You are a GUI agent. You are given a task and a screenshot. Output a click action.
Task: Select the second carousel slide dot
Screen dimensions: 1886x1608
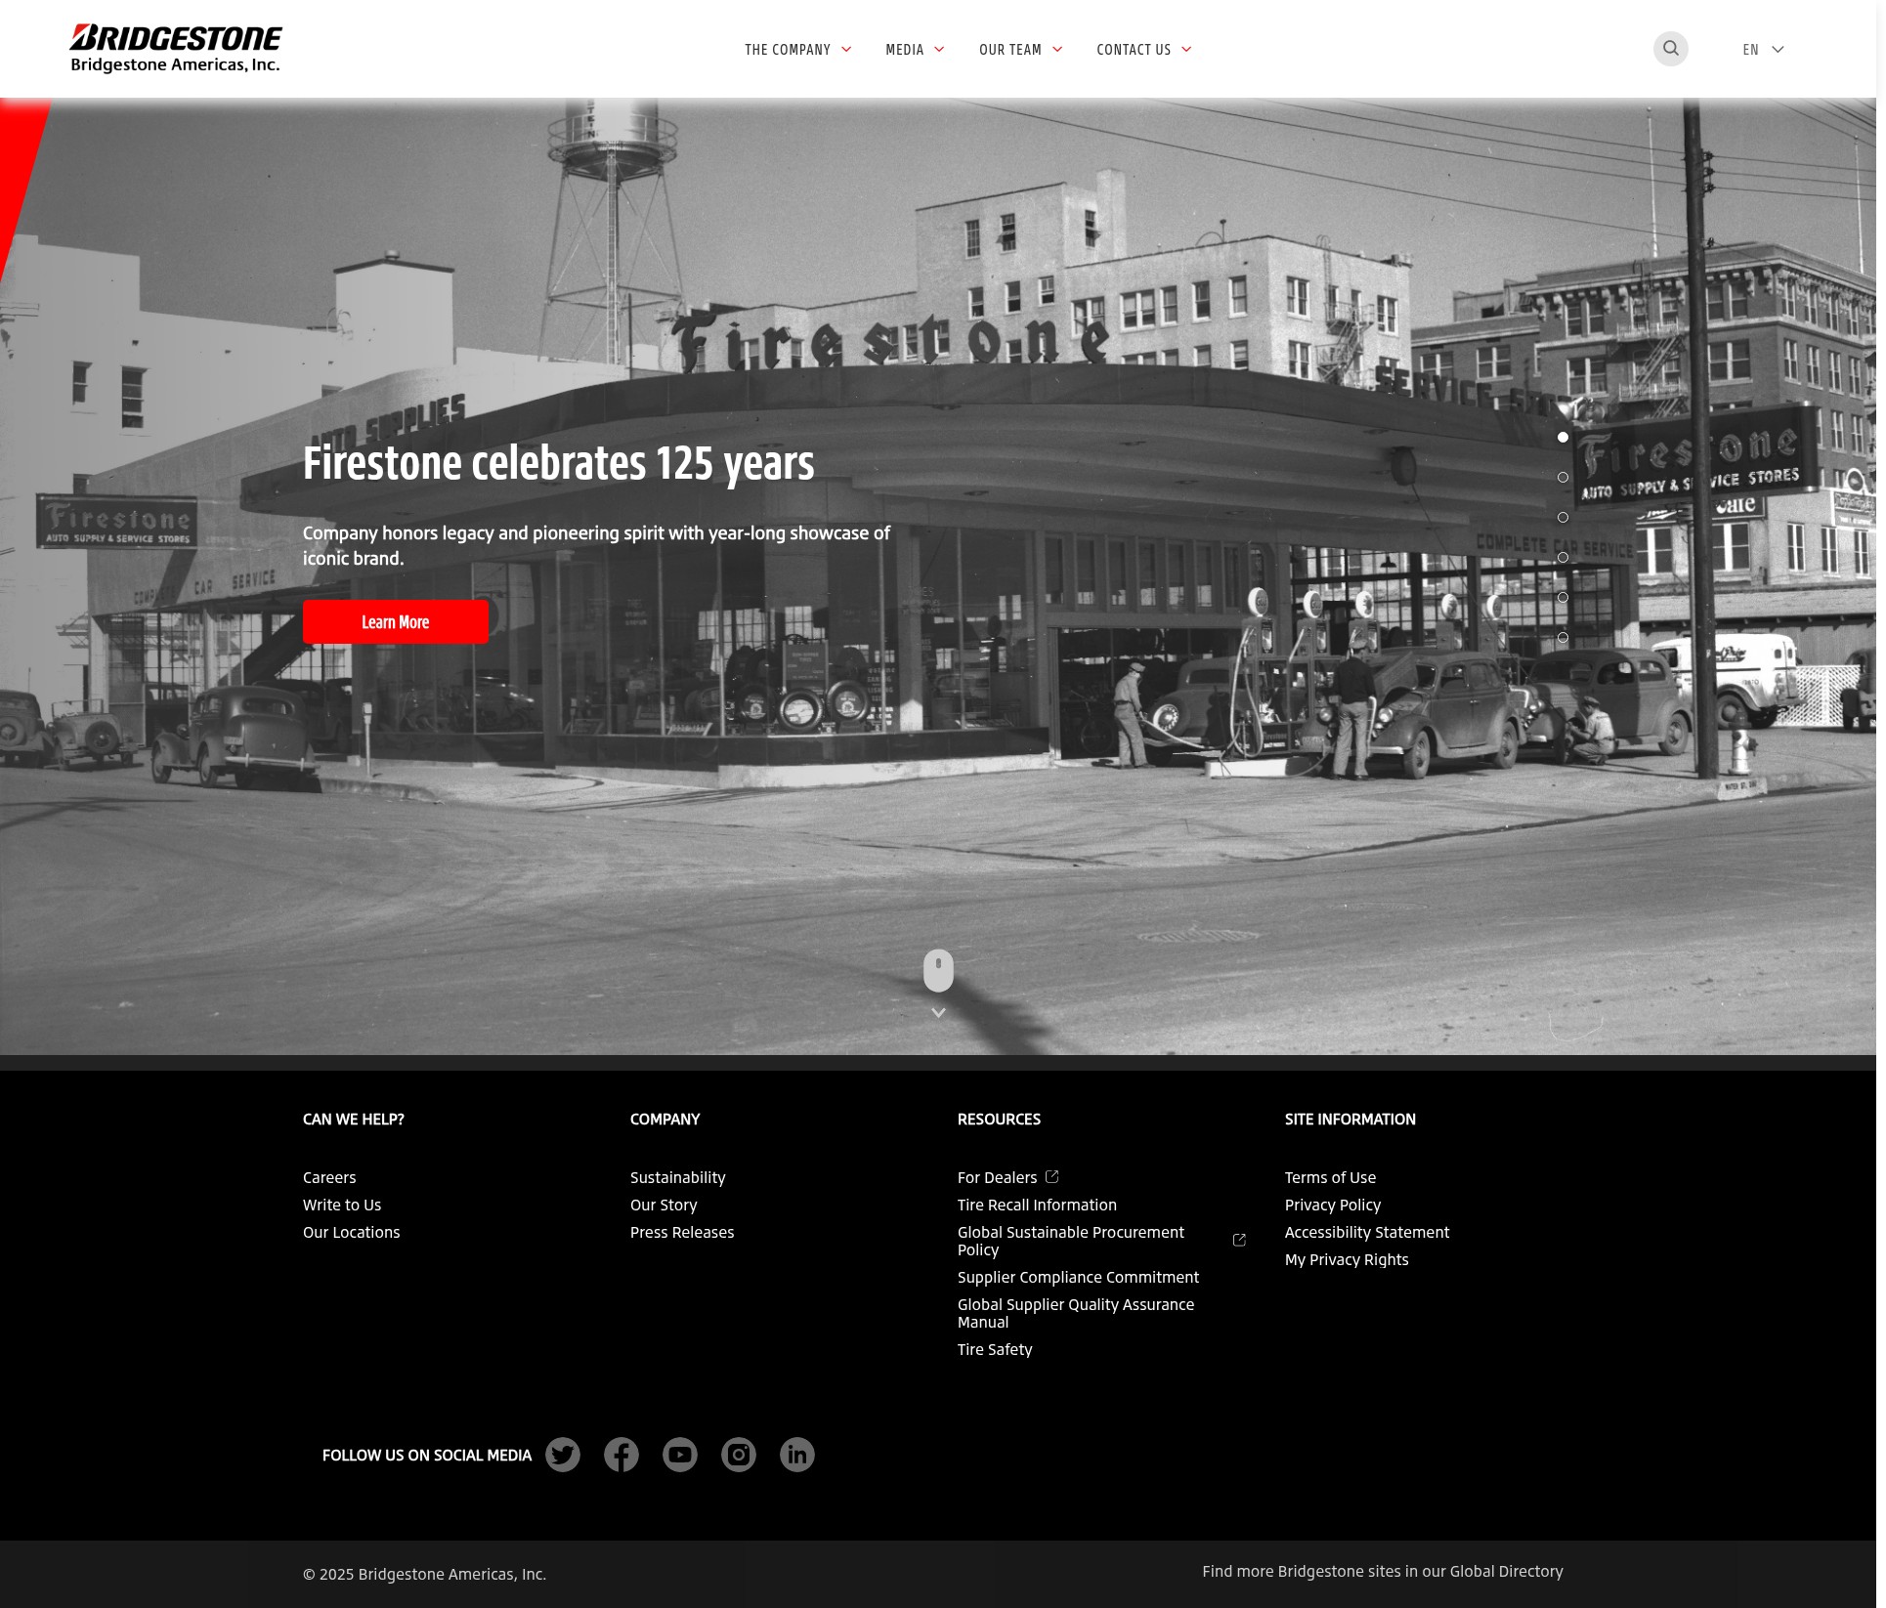tap(1563, 477)
